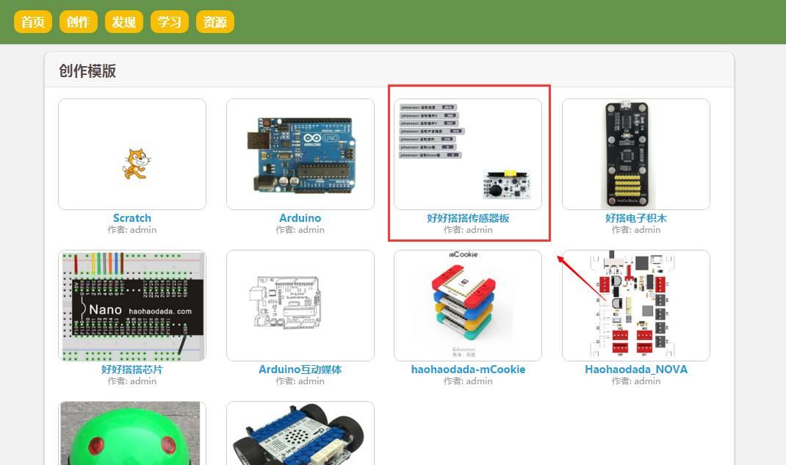Click author text under 好好搭搭芯片
The width and height of the screenshot is (786, 465).
[x=132, y=381]
